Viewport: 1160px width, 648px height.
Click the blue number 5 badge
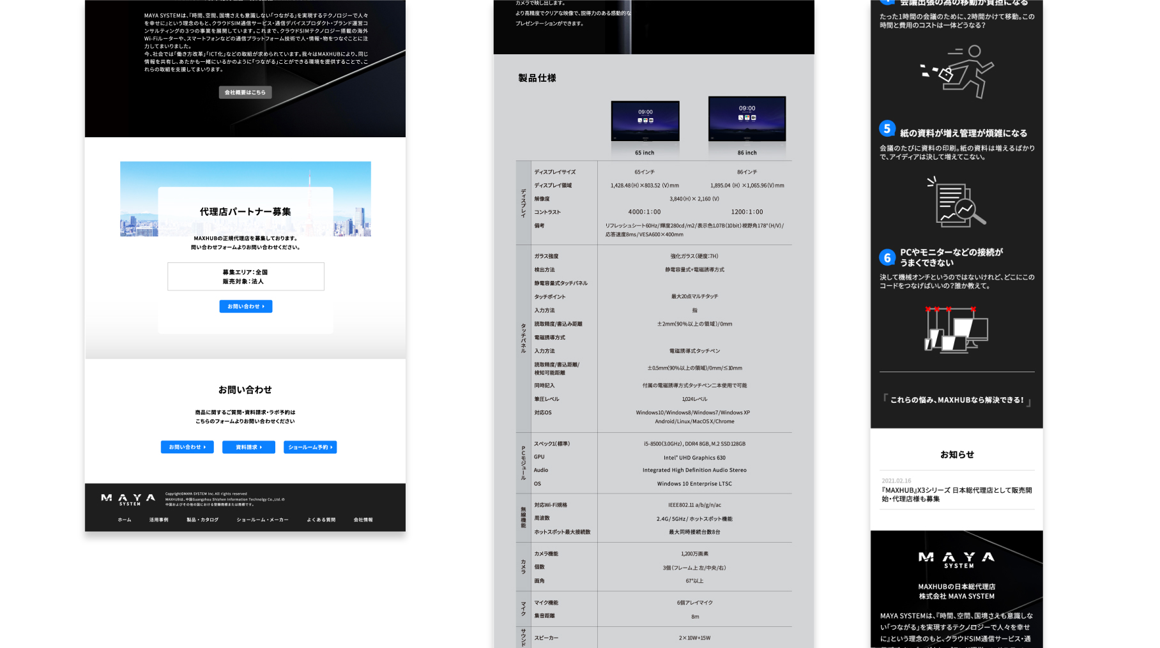pyautogui.click(x=887, y=128)
